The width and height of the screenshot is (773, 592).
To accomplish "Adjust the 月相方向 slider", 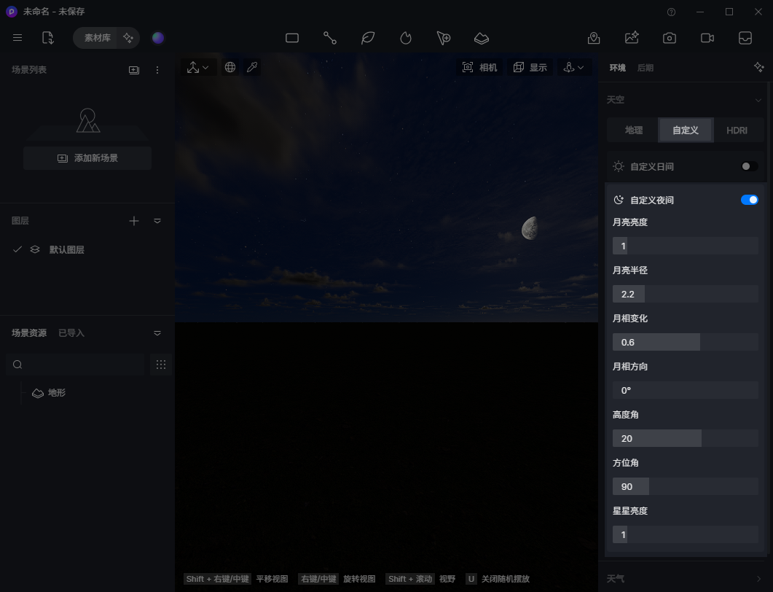I will pyautogui.click(x=686, y=390).
